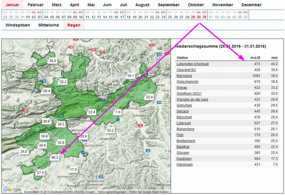
Task: Sort table by the mm column header
Action: click(x=274, y=58)
